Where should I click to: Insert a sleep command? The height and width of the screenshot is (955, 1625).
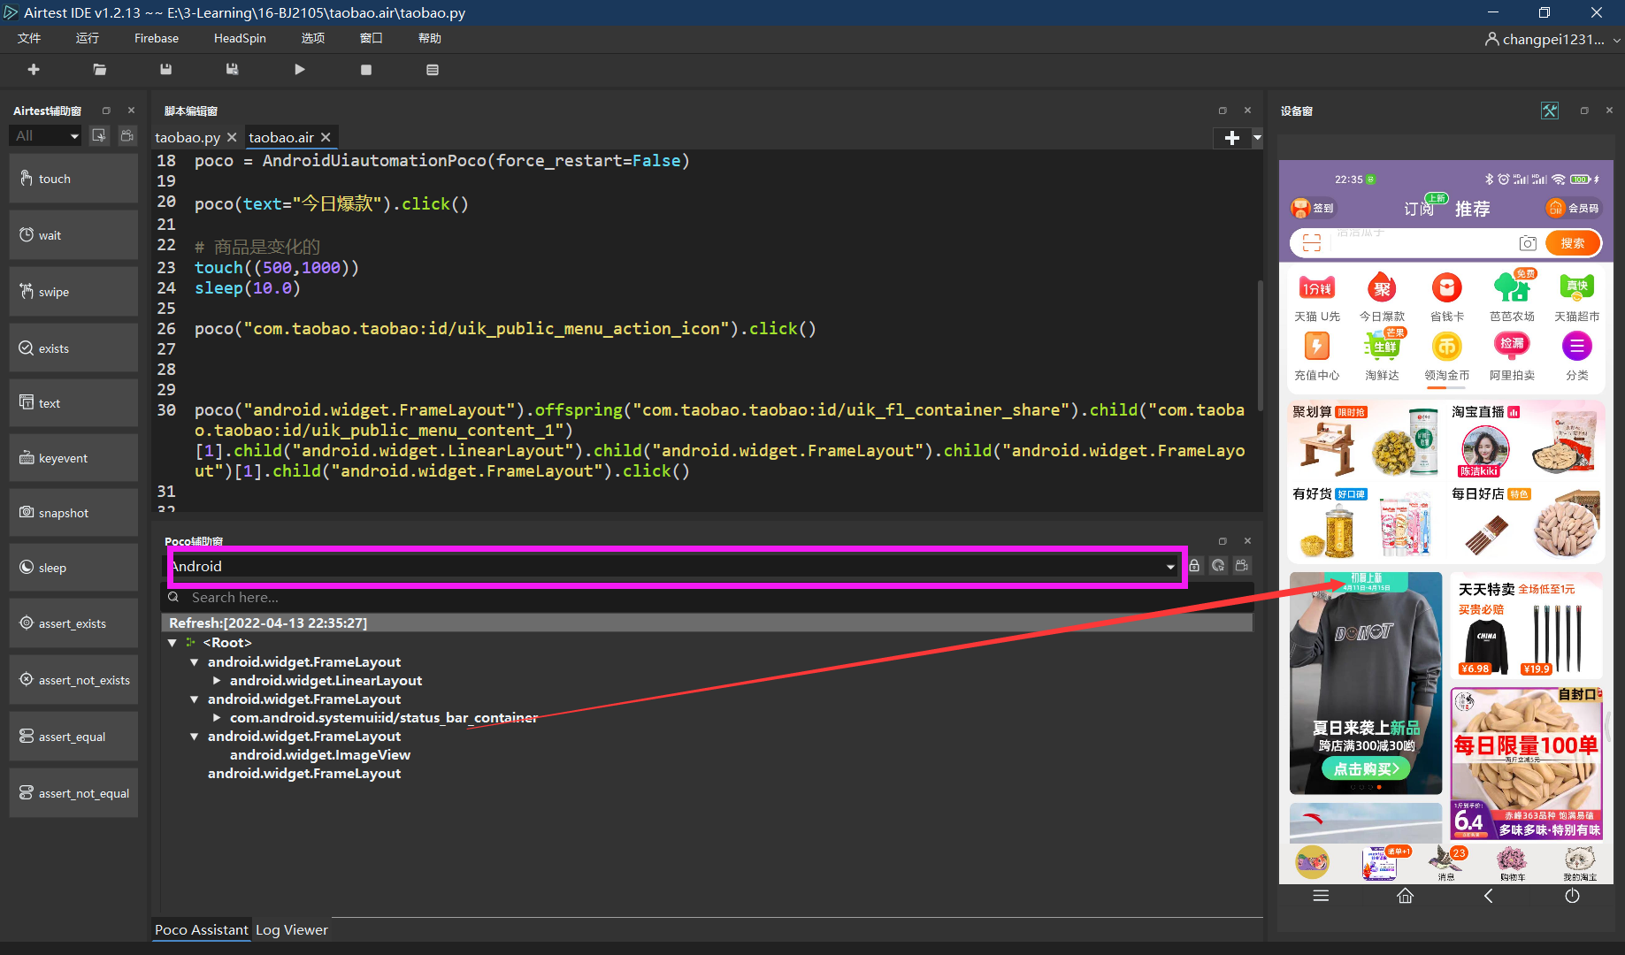73,568
